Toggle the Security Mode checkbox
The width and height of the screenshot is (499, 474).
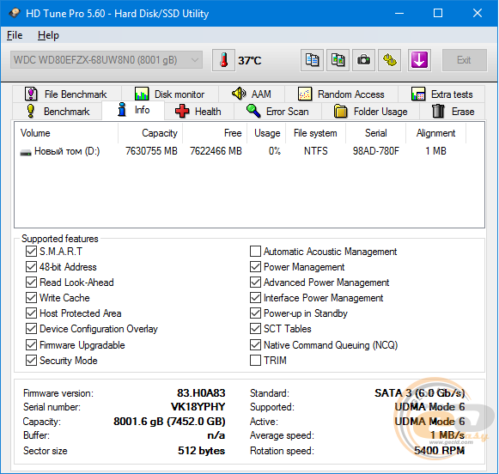(31, 361)
